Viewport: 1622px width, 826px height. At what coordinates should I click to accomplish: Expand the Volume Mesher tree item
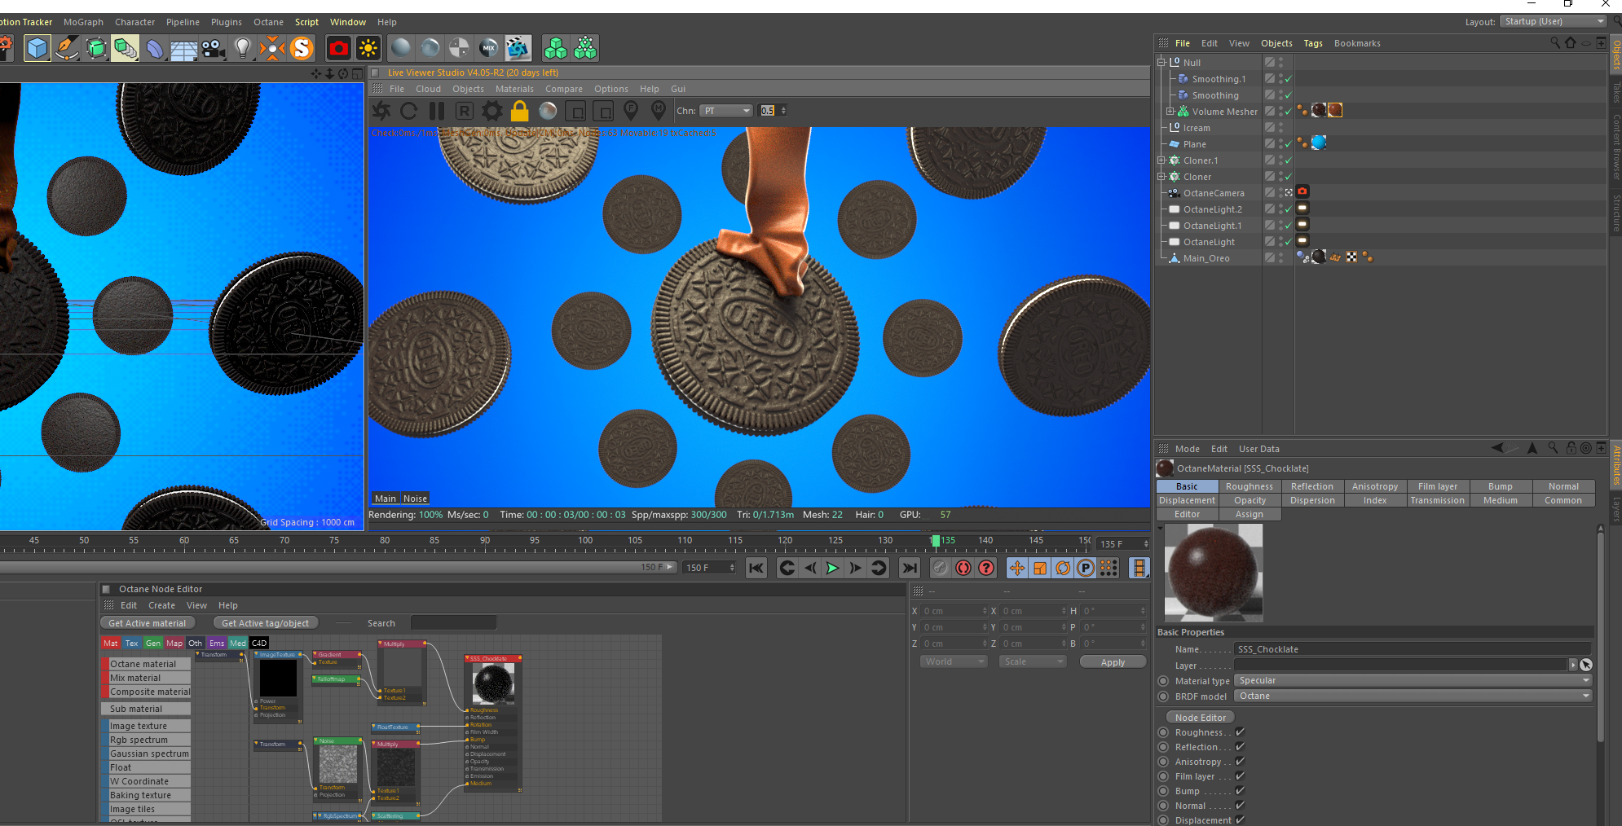pos(1170,112)
